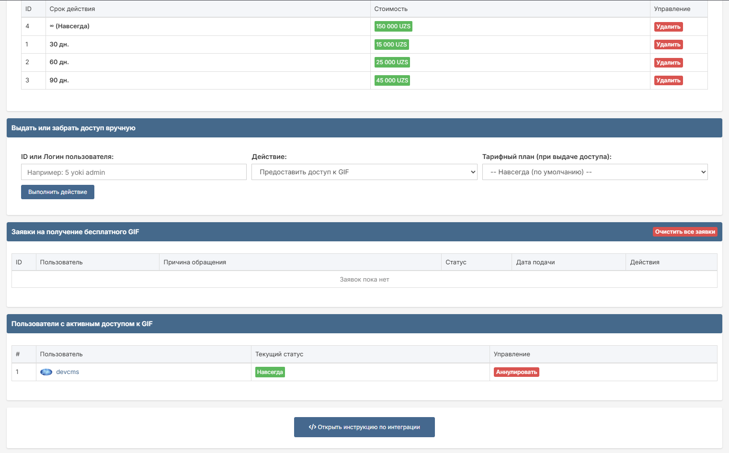Remove the 60-day tariff plan
The image size is (729, 453).
[x=668, y=63]
